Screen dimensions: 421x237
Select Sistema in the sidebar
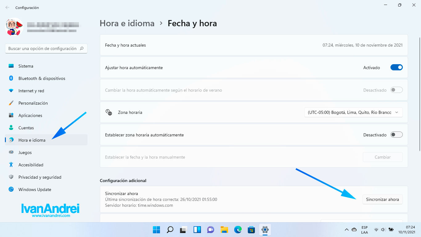click(x=46, y=66)
